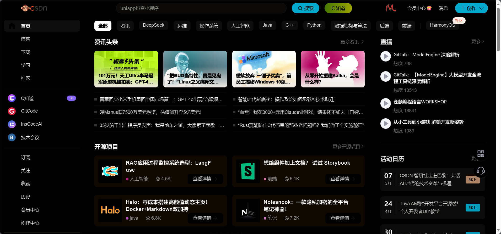Viewport: 501px width, 234px height.
Task: Select the 后端 category tab
Action: (384, 26)
